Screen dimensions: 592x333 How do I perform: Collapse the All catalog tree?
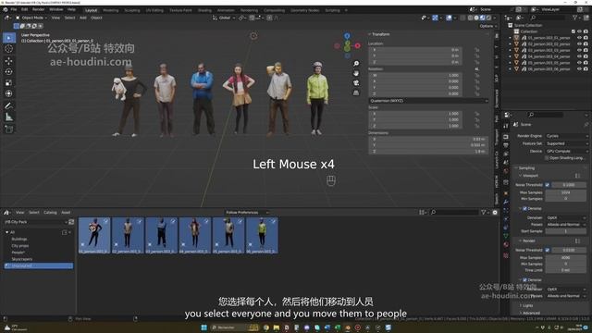(6, 232)
